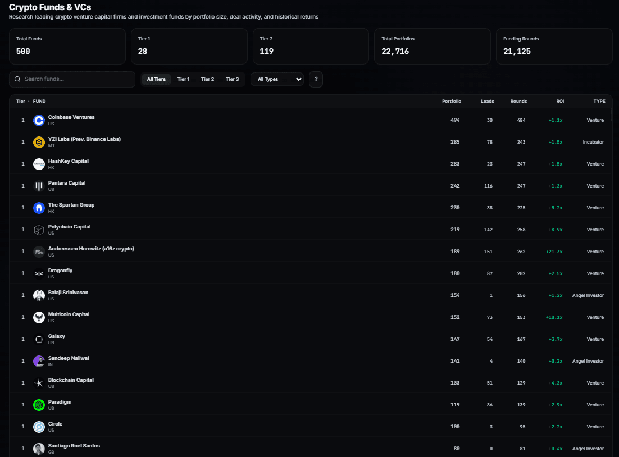The height and width of the screenshot is (457, 619).
Task: Sort by the ROI column header
Action: click(x=560, y=102)
